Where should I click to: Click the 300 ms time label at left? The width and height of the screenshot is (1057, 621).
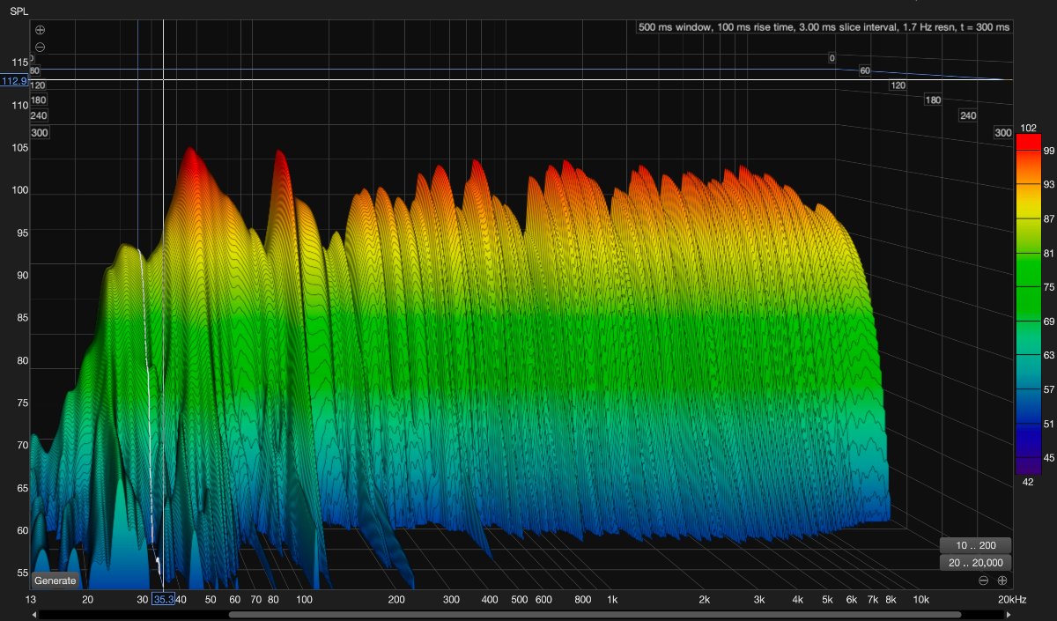pos(39,133)
